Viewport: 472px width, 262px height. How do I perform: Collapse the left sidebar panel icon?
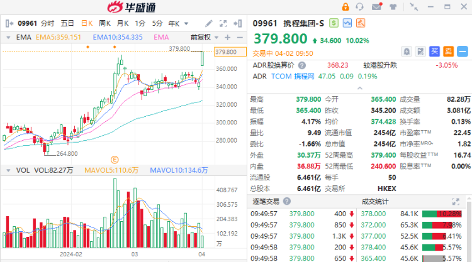click(9, 23)
